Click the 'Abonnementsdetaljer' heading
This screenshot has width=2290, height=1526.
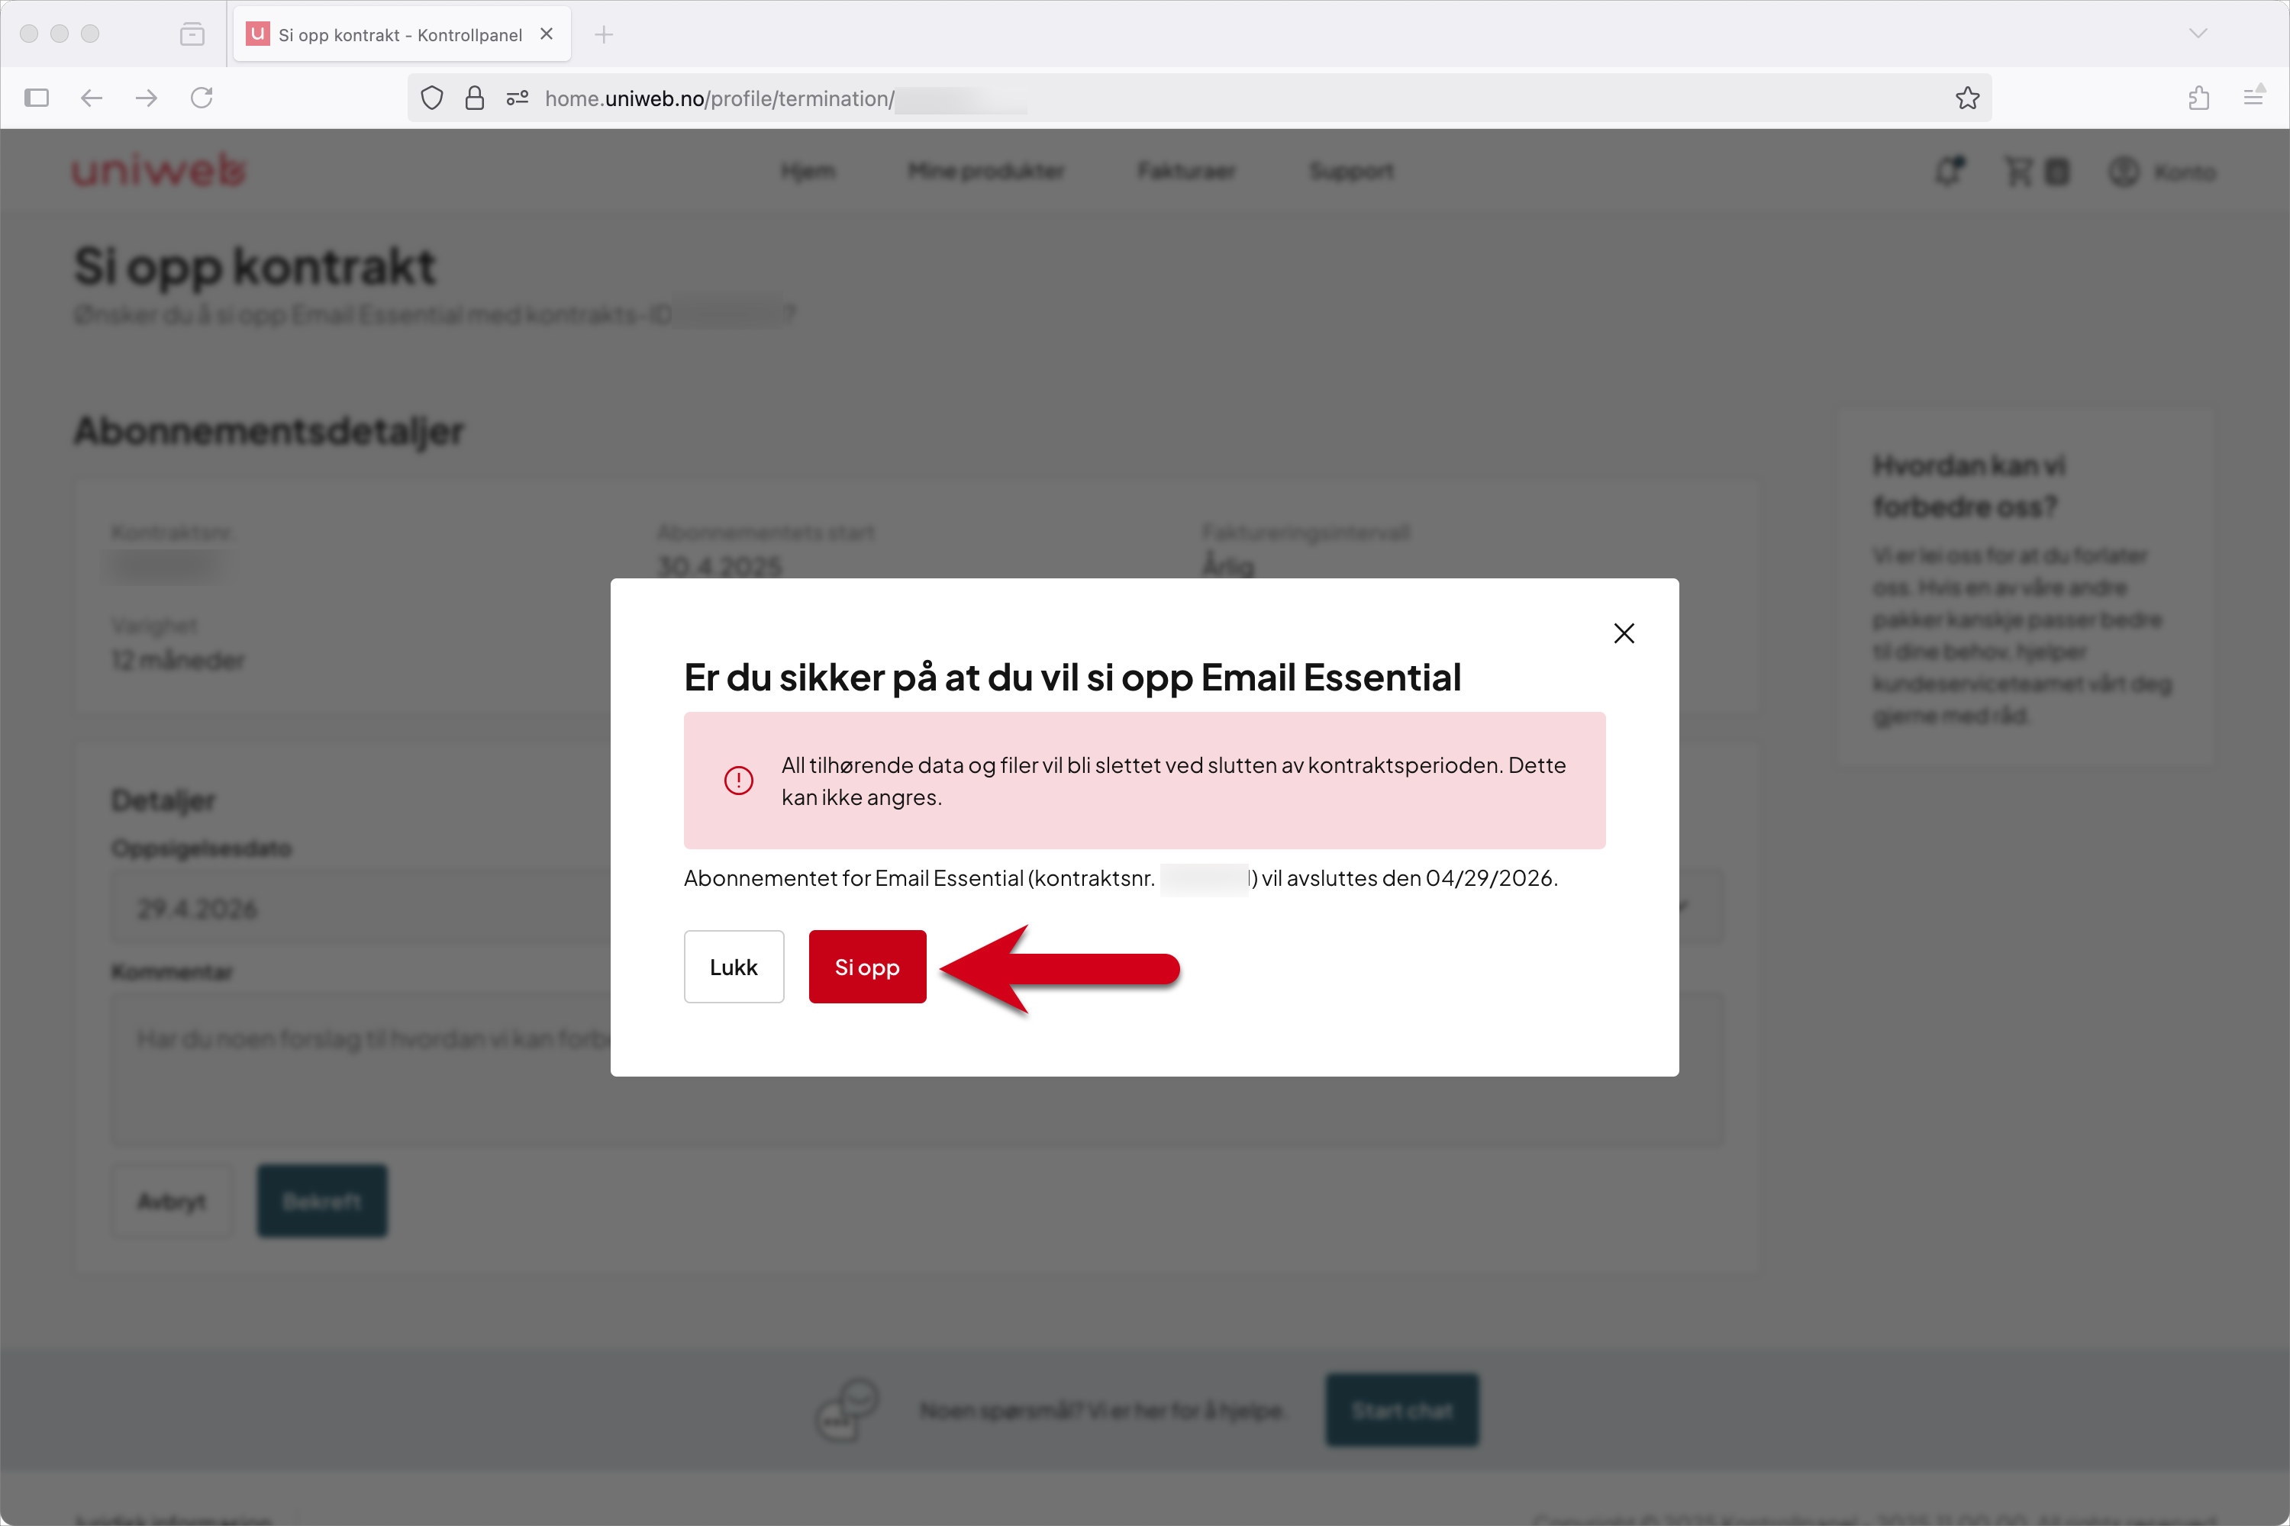point(269,431)
